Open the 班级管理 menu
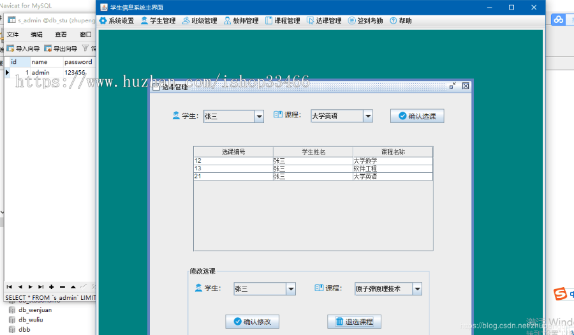574x335 pixels. click(200, 20)
